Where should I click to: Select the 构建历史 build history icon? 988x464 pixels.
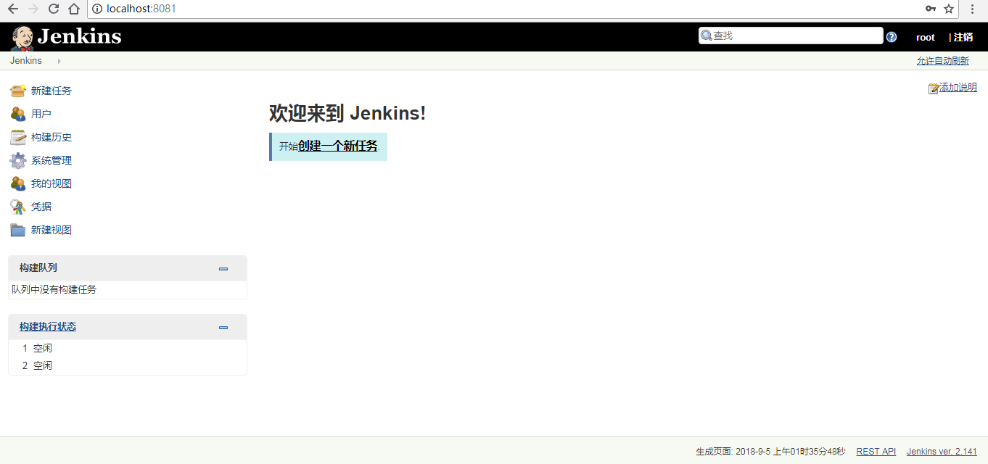click(x=19, y=136)
